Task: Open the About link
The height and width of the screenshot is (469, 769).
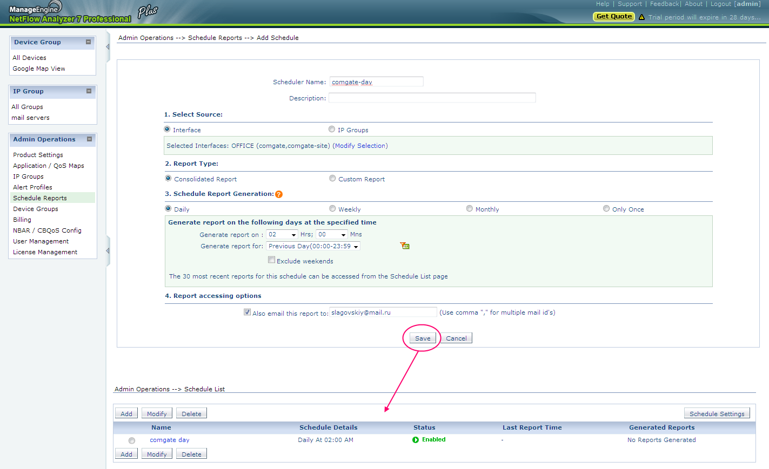Action: 694,4
